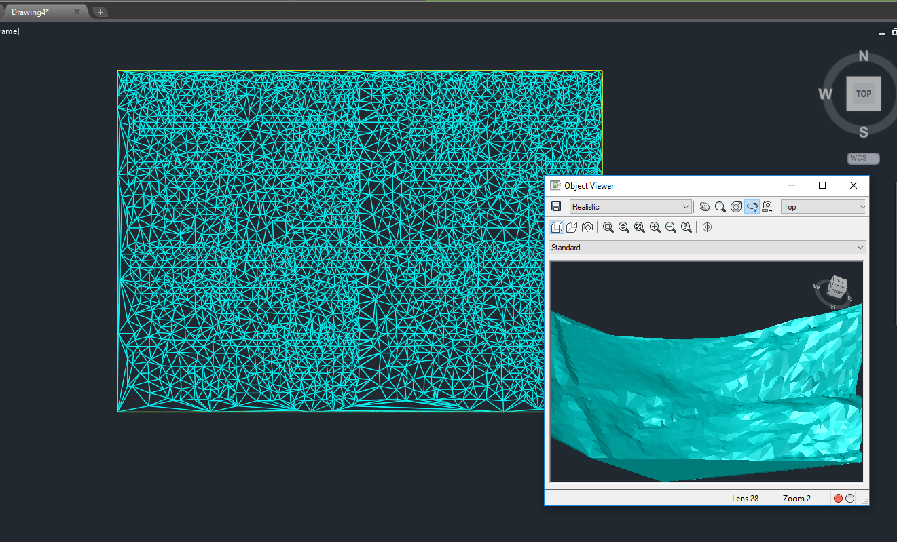Open the Top view direction dropdown
Screen dimensions: 897x542
[824, 207]
